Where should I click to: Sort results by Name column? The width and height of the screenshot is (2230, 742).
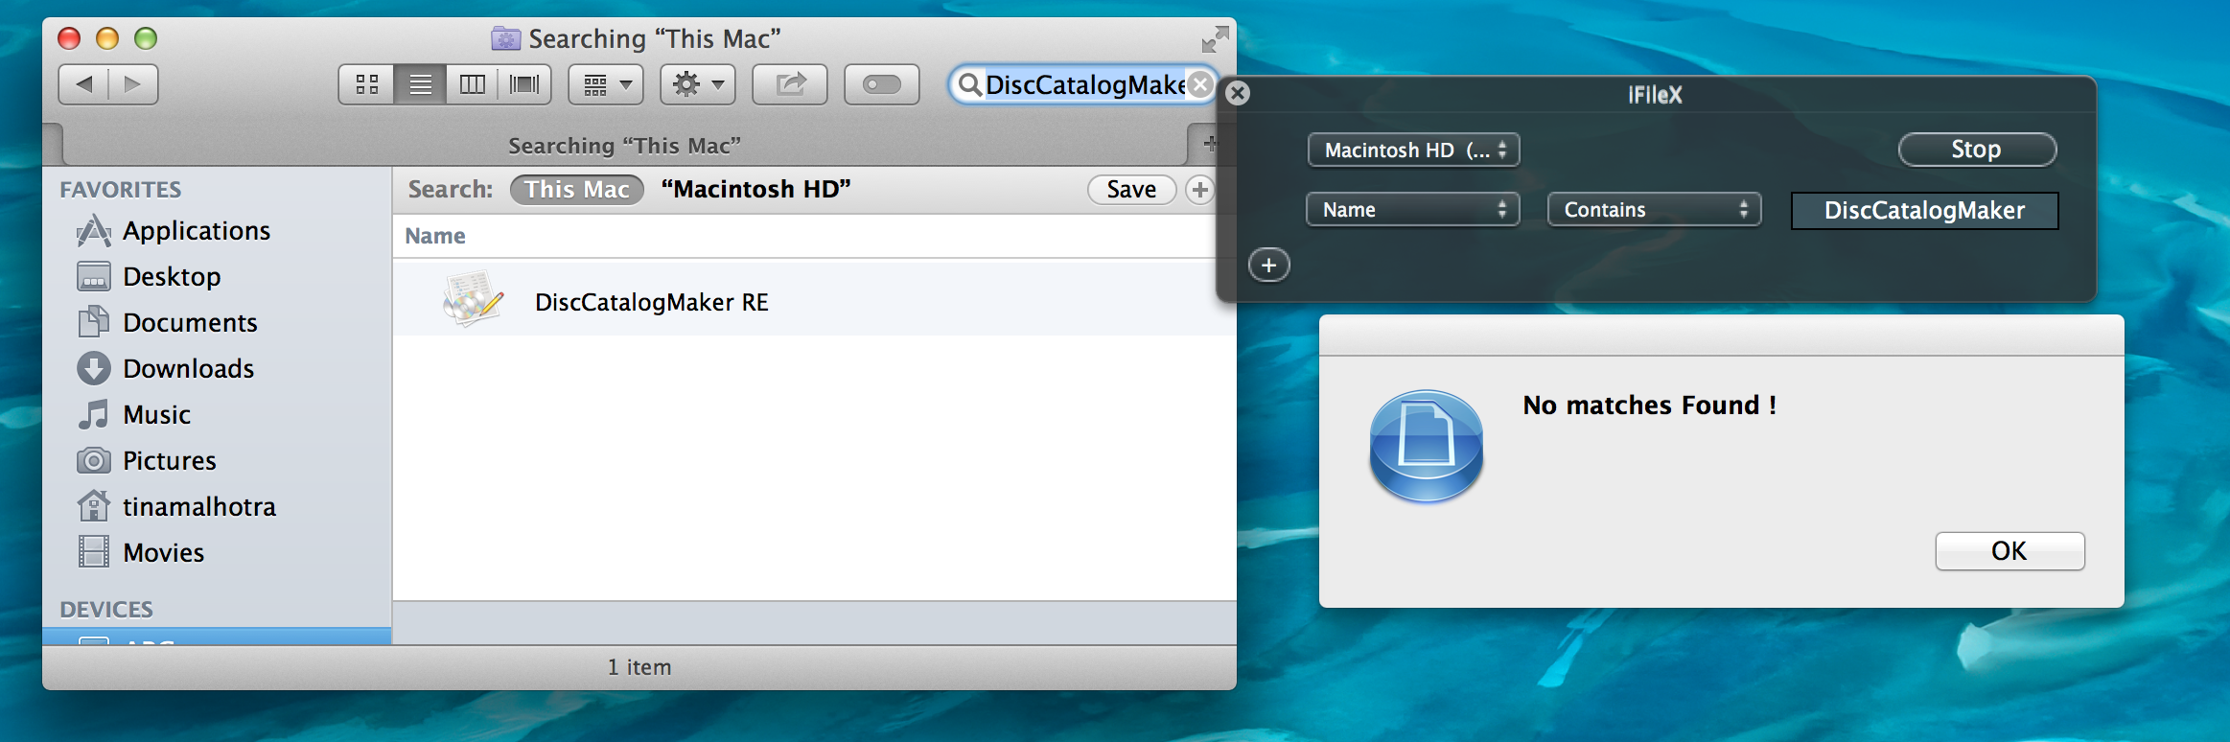pyautogui.click(x=435, y=236)
